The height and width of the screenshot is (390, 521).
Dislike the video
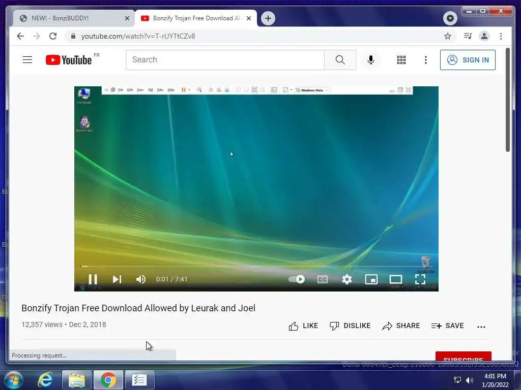point(350,326)
